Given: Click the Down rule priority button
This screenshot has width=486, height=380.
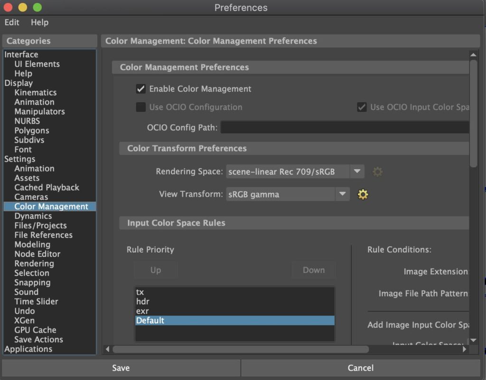Looking at the screenshot, I should (x=314, y=270).
